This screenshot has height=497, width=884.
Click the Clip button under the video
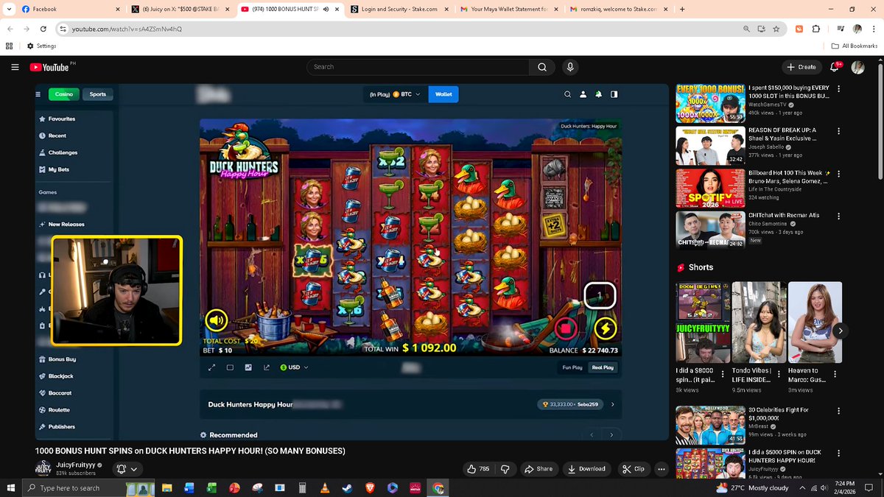tap(633, 469)
